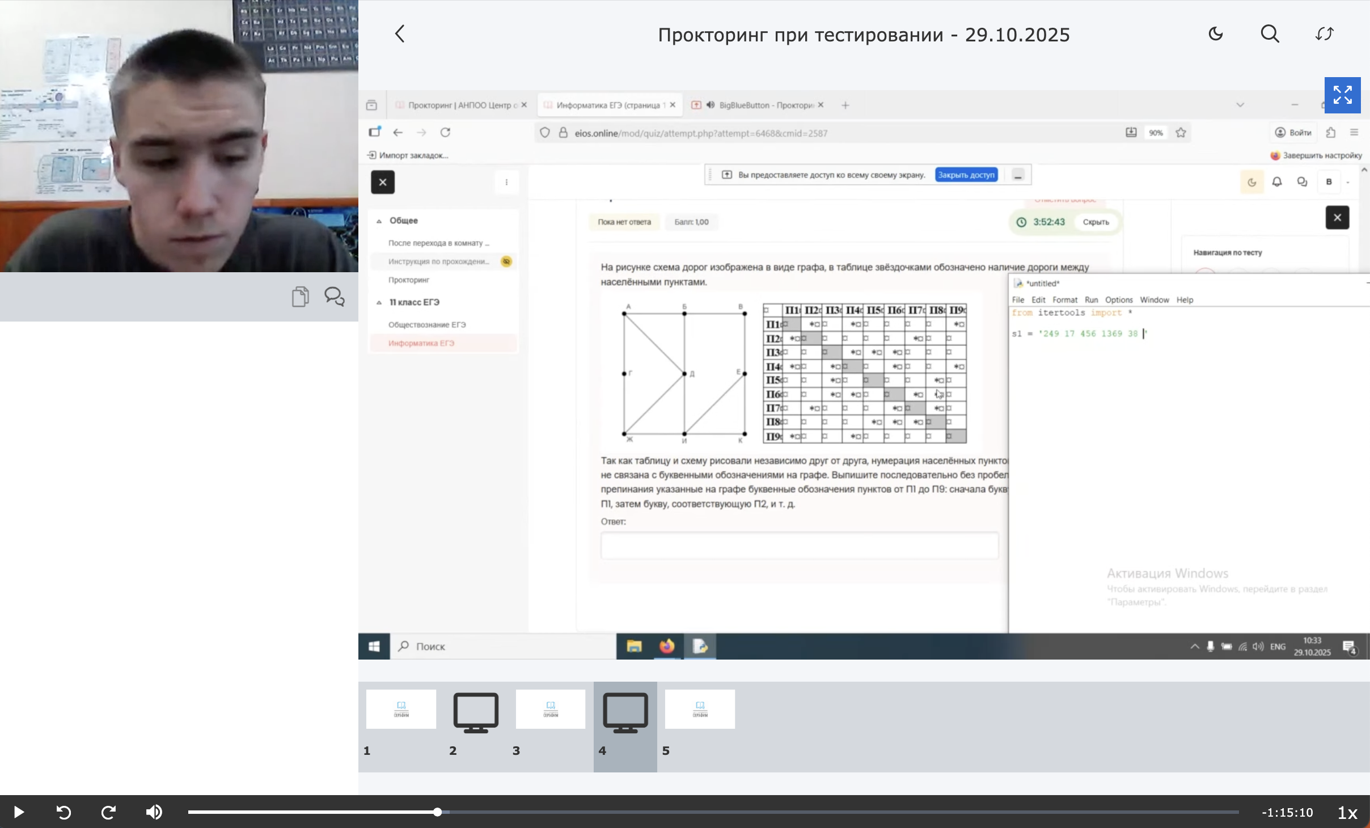
Task: Click Скрыть next to the timer
Action: click(1096, 222)
